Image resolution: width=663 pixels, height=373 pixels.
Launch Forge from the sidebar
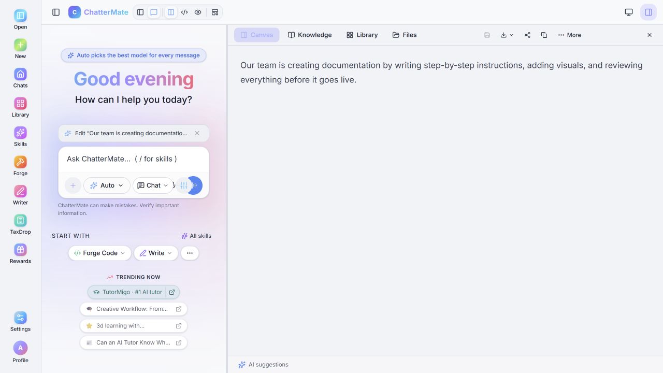pos(20,166)
